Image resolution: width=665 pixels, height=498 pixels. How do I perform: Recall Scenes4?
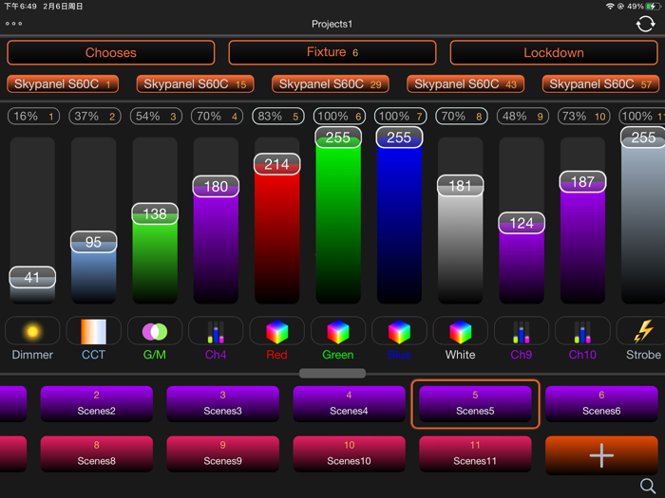click(x=349, y=403)
